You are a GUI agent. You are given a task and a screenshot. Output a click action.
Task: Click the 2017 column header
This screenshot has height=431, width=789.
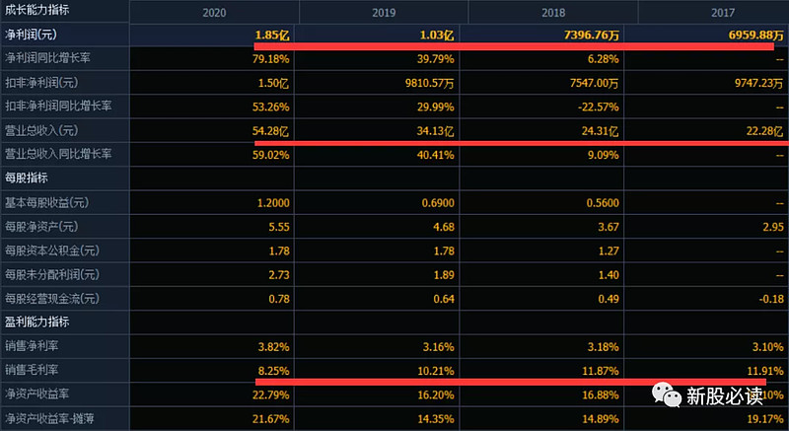click(720, 12)
